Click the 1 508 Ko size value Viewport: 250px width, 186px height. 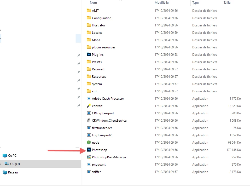[235, 121]
